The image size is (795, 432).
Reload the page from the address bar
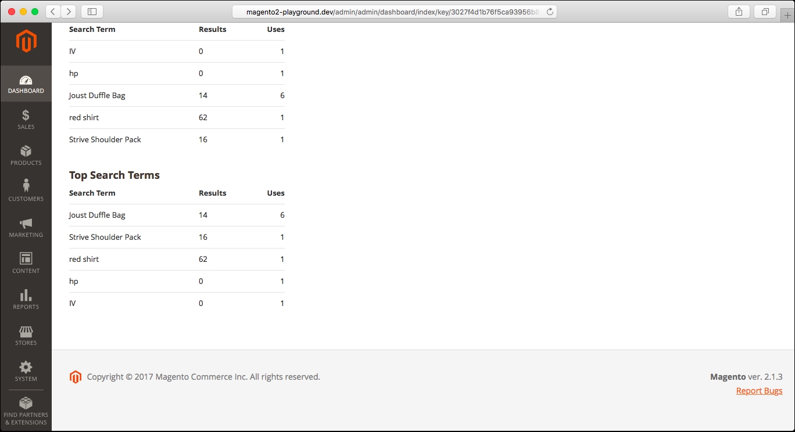[550, 12]
